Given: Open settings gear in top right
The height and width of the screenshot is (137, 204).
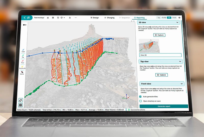Looking at the screenshot, I should pyautogui.click(x=179, y=18).
